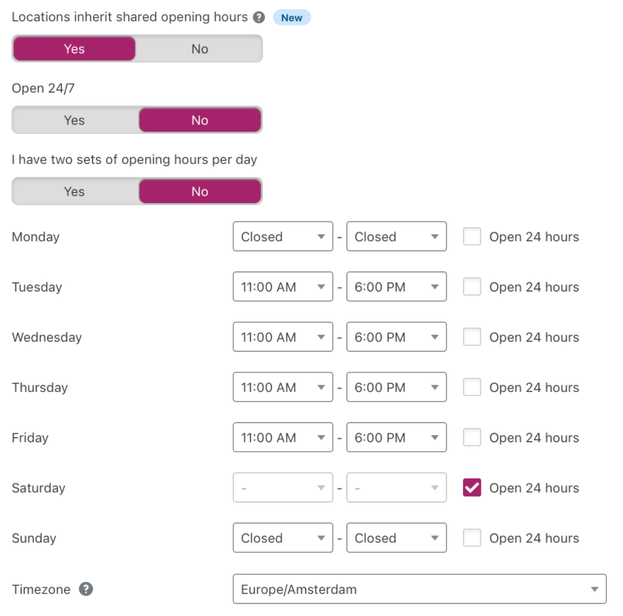The height and width of the screenshot is (616, 623).
Task: Open Friday's 6:00 PM closing time dropdown
Action: click(x=396, y=438)
